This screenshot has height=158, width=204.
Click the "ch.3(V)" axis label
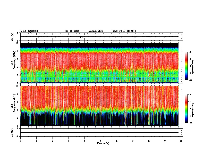tap(12, 132)
